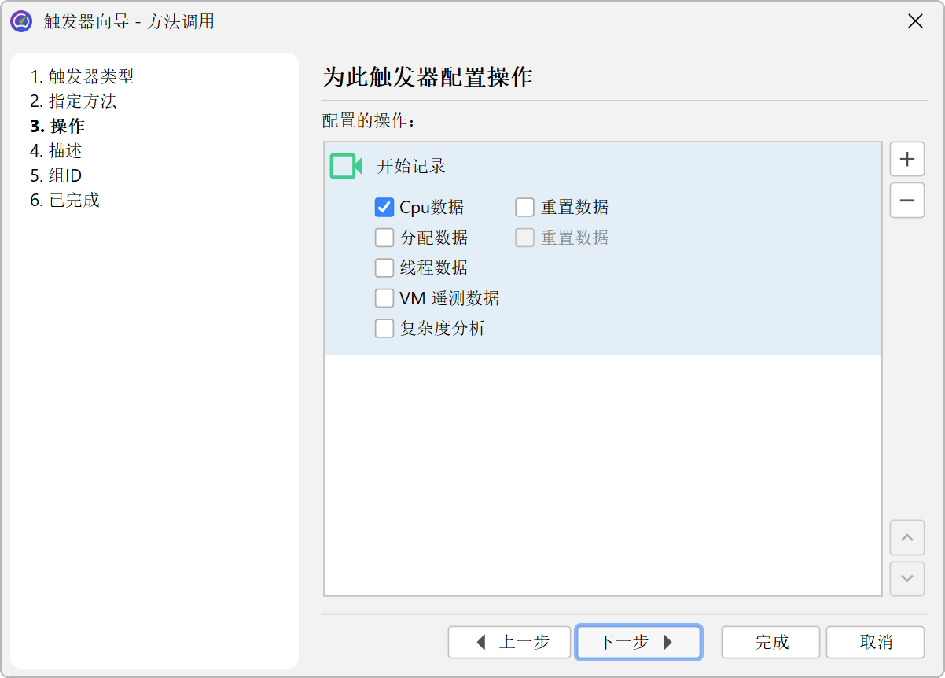Click the minus button to remove the action
This screenshot has width=945, height=678.
click(906, 201)
